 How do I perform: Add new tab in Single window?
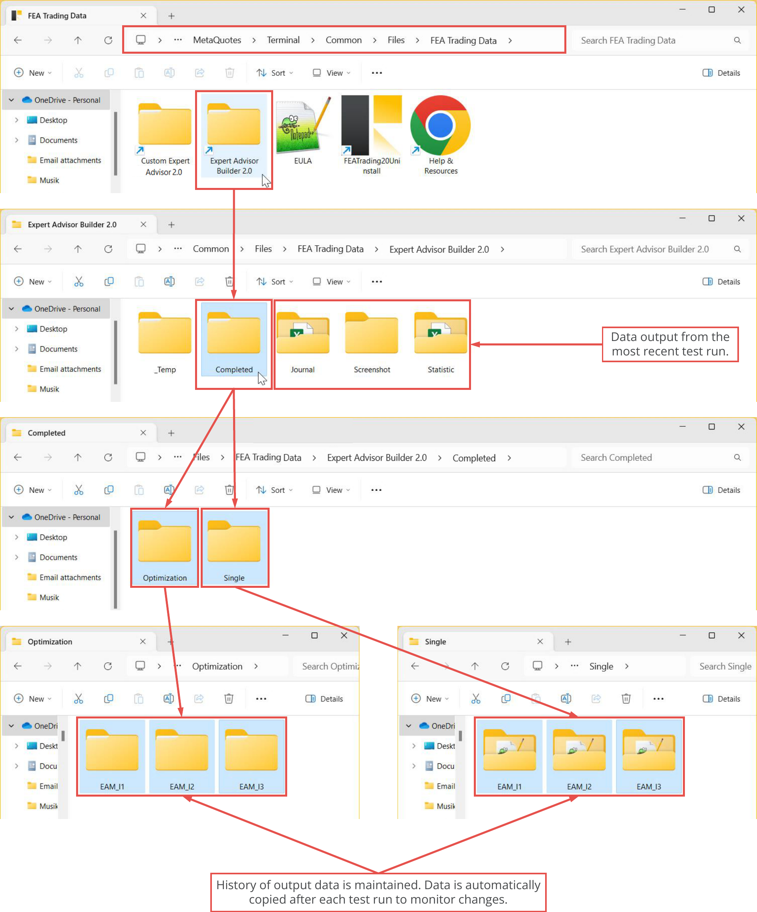pos(568,642)
